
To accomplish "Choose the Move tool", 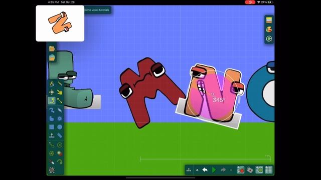I will pos(52,92).
